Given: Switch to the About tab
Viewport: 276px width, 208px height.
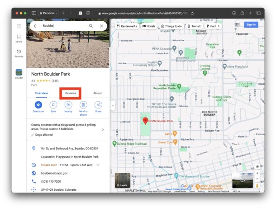Looking at the screenshot, I should 97,93.
